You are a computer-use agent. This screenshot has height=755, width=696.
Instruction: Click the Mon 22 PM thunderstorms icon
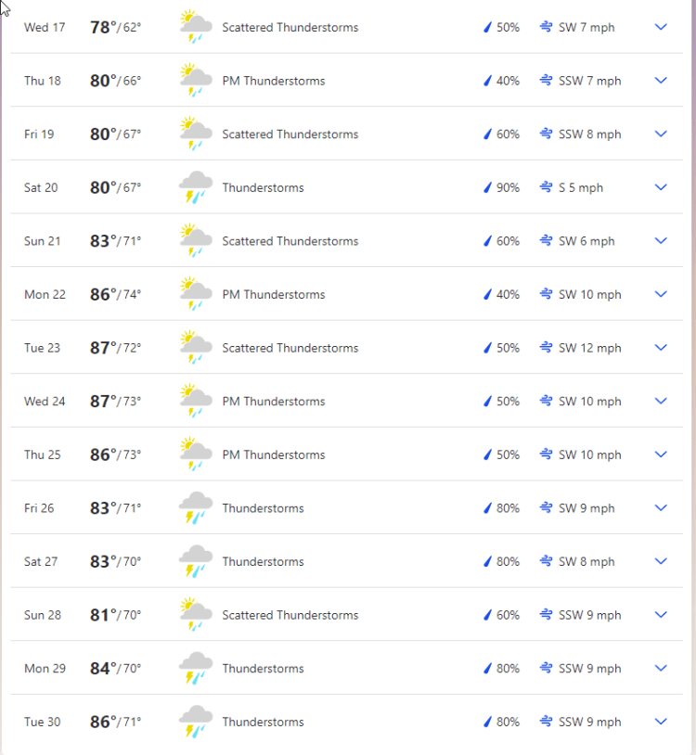click(x=196, y=294)
